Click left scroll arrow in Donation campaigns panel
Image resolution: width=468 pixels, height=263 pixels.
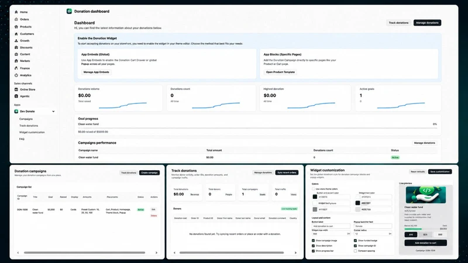[x=18, y=252]
